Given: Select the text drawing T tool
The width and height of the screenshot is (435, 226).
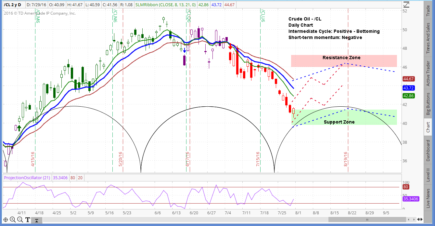Looking at the screenshot, I should coord(28,220).
